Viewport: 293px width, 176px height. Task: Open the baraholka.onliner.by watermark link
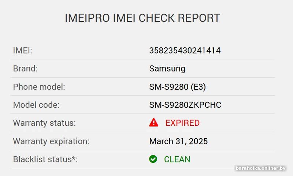coord(261,168)
